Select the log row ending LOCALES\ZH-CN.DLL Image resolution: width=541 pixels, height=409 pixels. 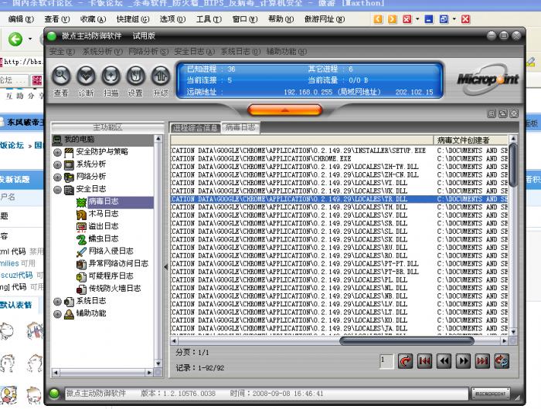tap(339, 175)
